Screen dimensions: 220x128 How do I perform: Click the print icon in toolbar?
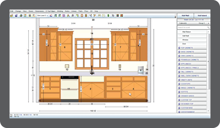click(x=21, y=16)
